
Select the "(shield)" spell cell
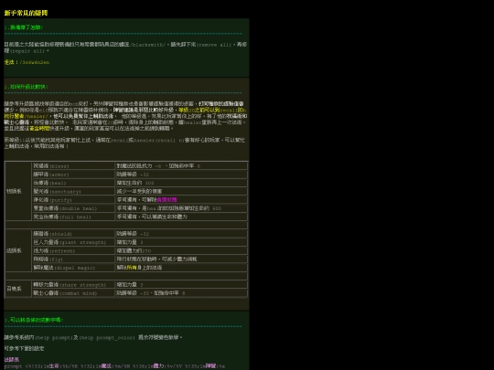73,234
